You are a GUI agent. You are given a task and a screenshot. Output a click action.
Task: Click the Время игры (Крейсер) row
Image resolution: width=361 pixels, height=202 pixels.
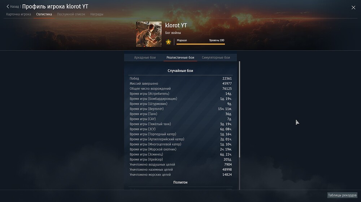180,159
